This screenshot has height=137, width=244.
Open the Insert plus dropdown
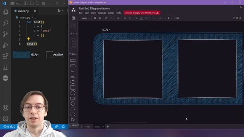click(170, 18)
